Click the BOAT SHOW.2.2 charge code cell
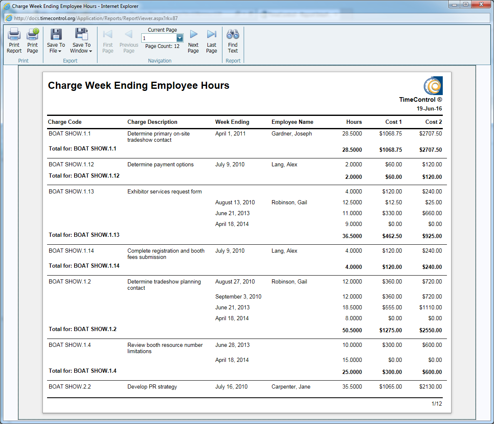The height and width of the screenshot is (424, 494). coord(70,387)
